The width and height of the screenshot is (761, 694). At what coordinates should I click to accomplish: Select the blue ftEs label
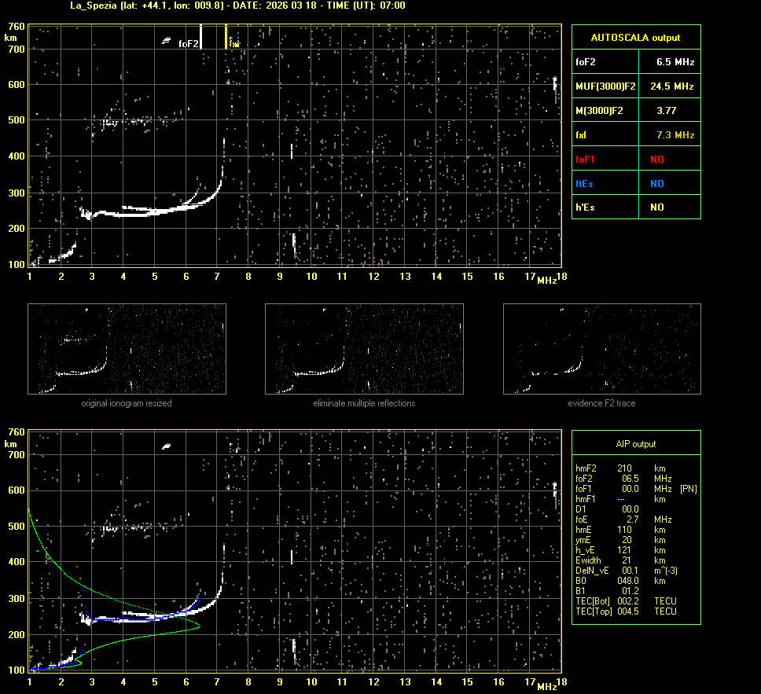pyautogui.click(x=584, y=183)
